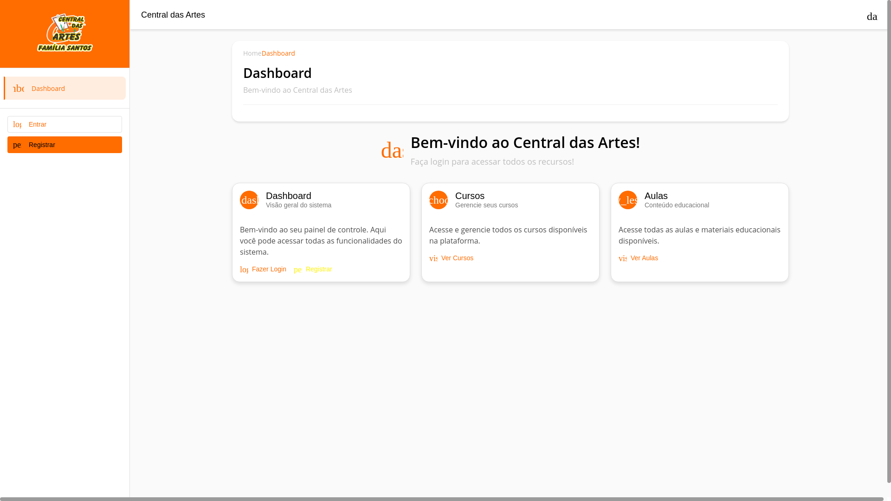Click the Dashboard card round icon

tap(249, 200)
